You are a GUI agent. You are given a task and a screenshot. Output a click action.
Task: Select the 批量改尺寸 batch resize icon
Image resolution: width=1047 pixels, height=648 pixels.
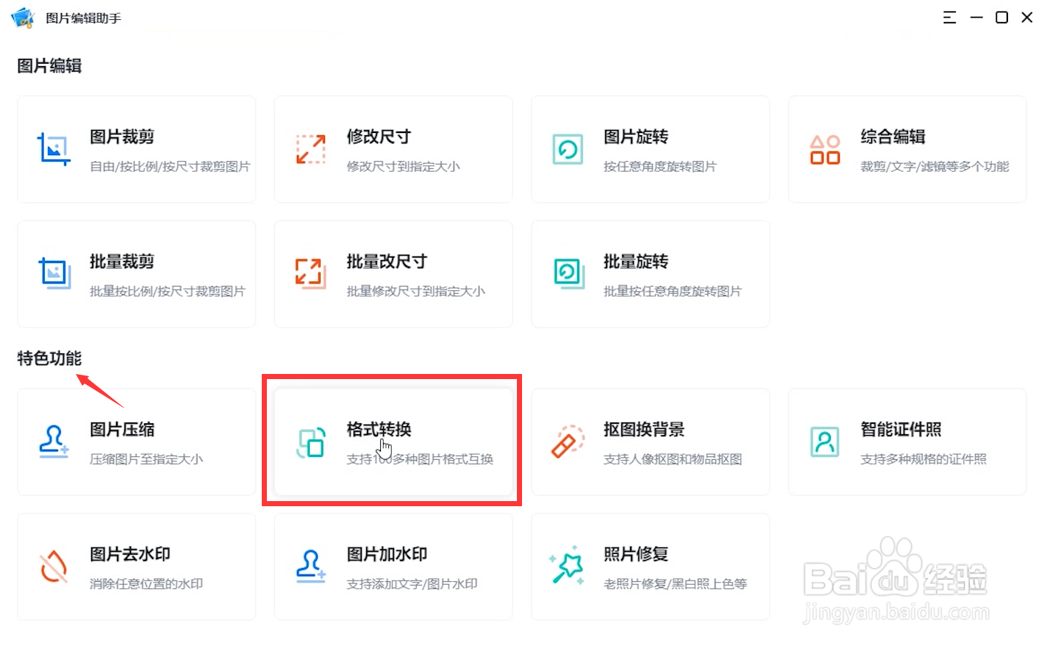[310, 274]
